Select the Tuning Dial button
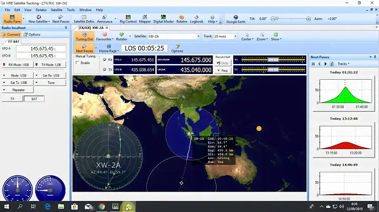379x212 pixels. (84, 36)
